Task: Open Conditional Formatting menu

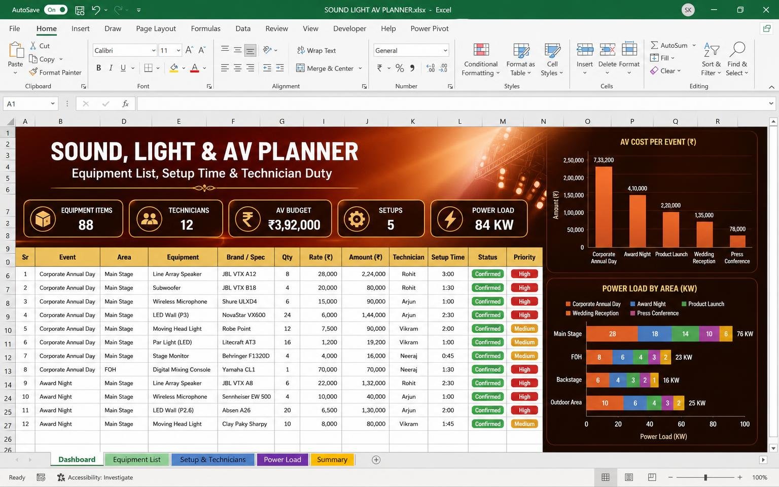Action: (481, 59)
